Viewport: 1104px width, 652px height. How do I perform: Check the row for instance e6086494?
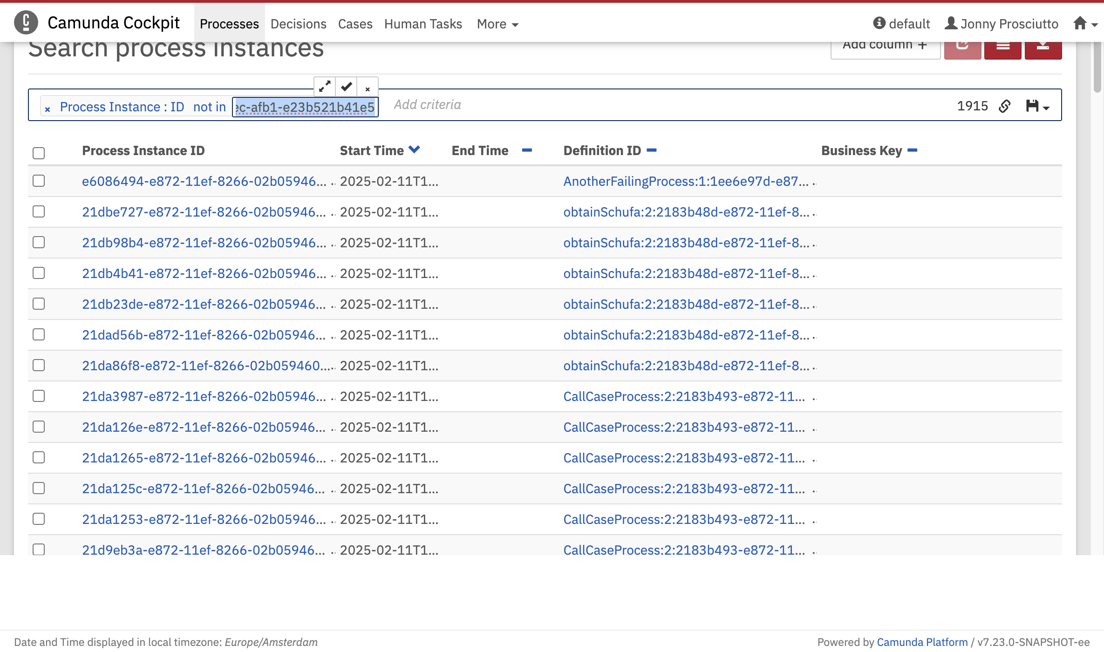(39, 181)
